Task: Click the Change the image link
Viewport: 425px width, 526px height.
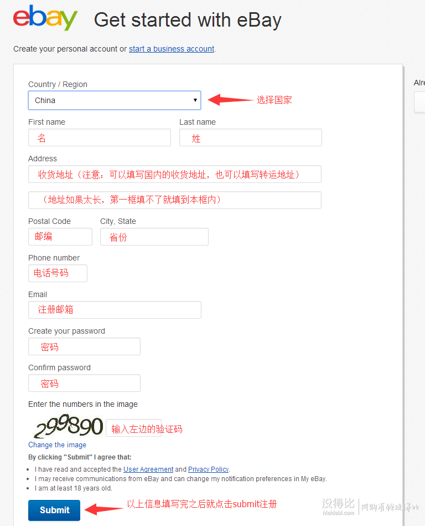Action: pos(57,445)
